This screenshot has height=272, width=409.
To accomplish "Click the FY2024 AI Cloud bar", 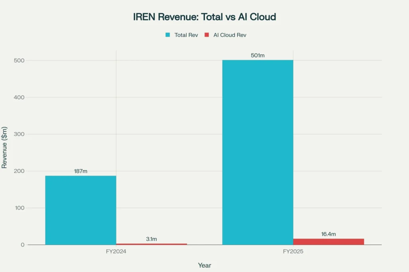I will [x=151, y=243].
